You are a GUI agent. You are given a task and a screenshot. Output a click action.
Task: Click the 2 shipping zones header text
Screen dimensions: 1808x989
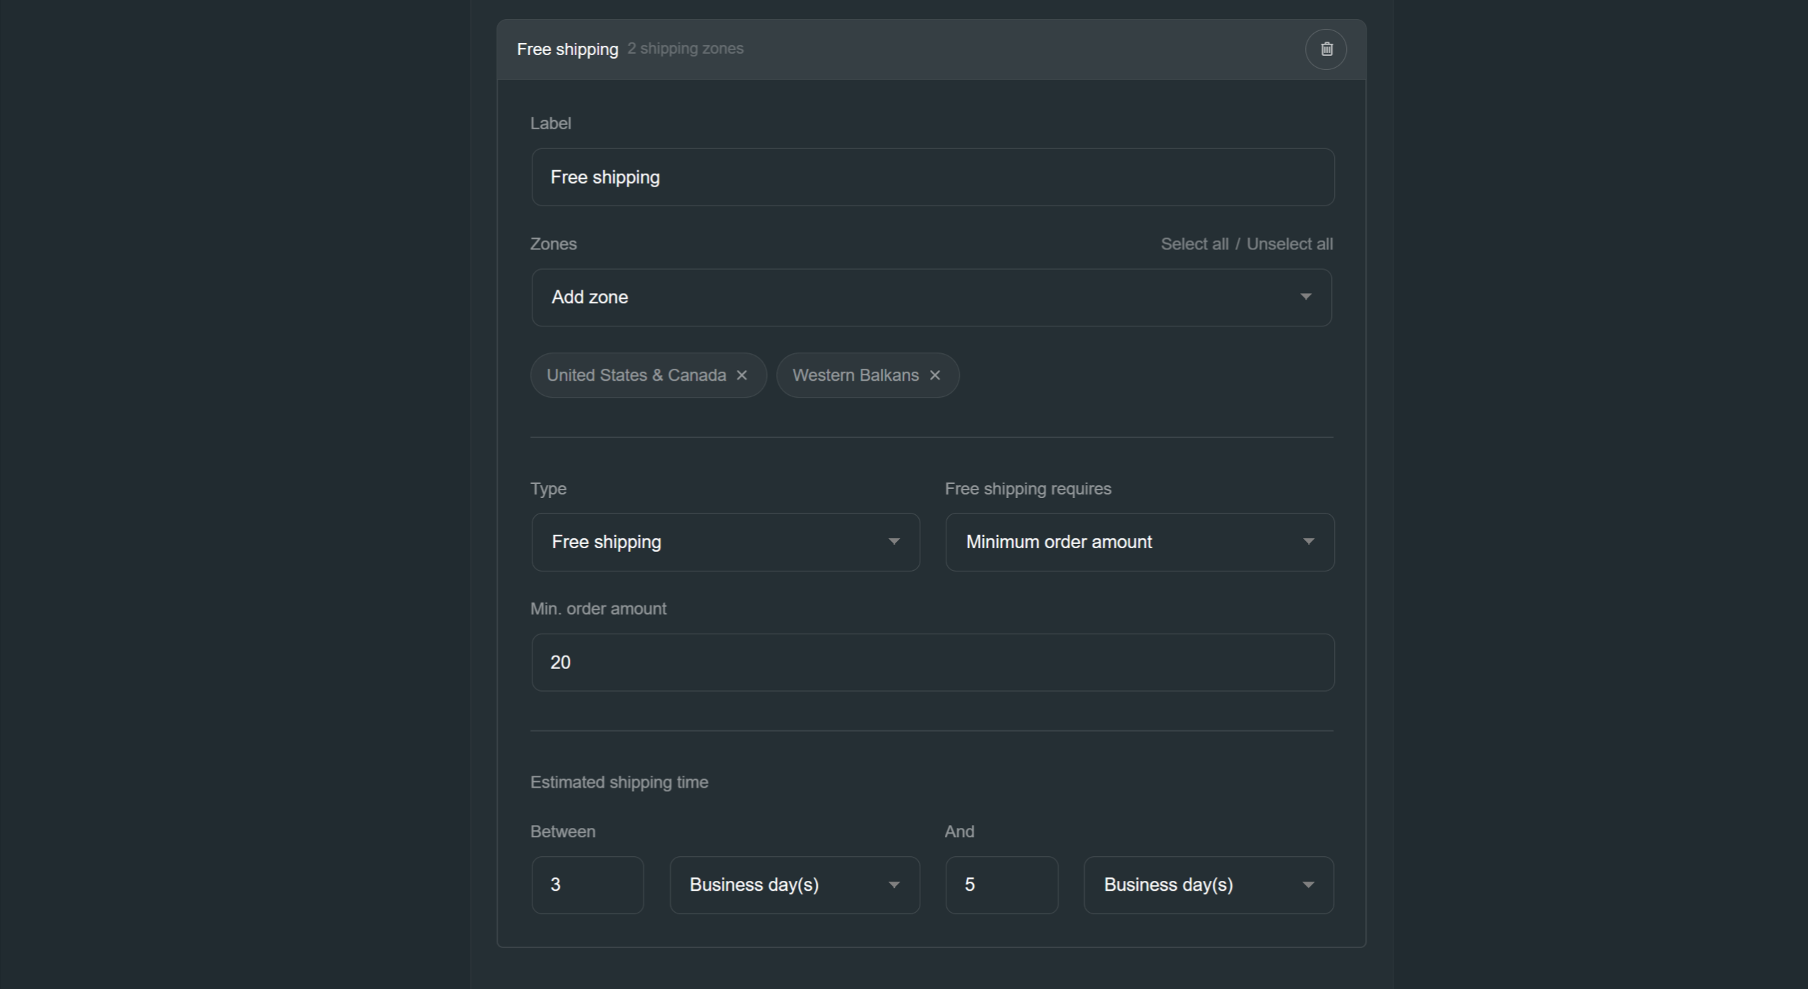click(x=685, y=49)
